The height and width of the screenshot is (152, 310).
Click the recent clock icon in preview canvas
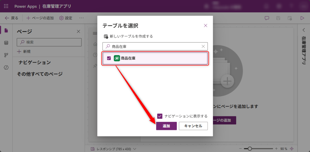point(95,55)
